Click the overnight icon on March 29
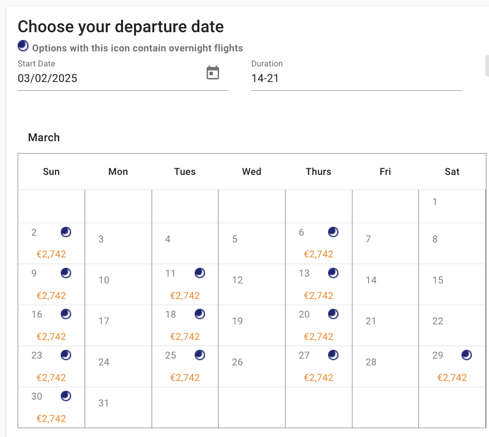The image size is (489, 437). coord(467,355)
